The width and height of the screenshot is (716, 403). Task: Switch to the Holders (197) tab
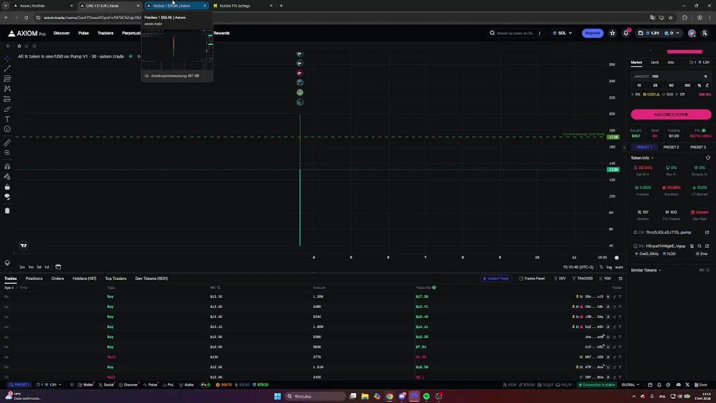84,278
